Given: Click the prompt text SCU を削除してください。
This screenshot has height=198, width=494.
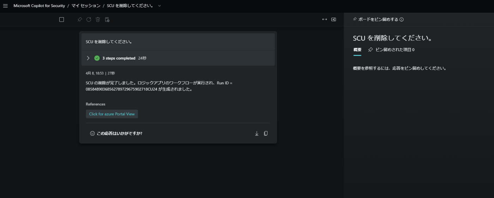Looking at the screenshot, I should coord(109,42).
